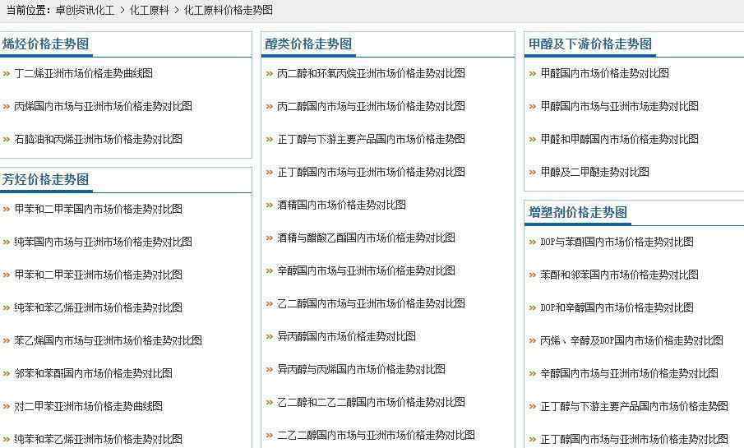Open 邻苯和苯酐国内市场价格走势对比图

93,373
